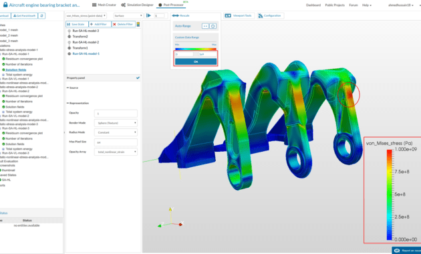Click the Add Filter plus icon
This screenshot has height=254, width=421.
[x=92, y=24]
